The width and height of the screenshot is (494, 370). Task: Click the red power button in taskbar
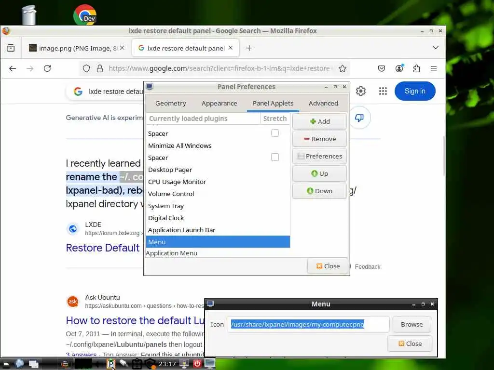tap(197, 364)
